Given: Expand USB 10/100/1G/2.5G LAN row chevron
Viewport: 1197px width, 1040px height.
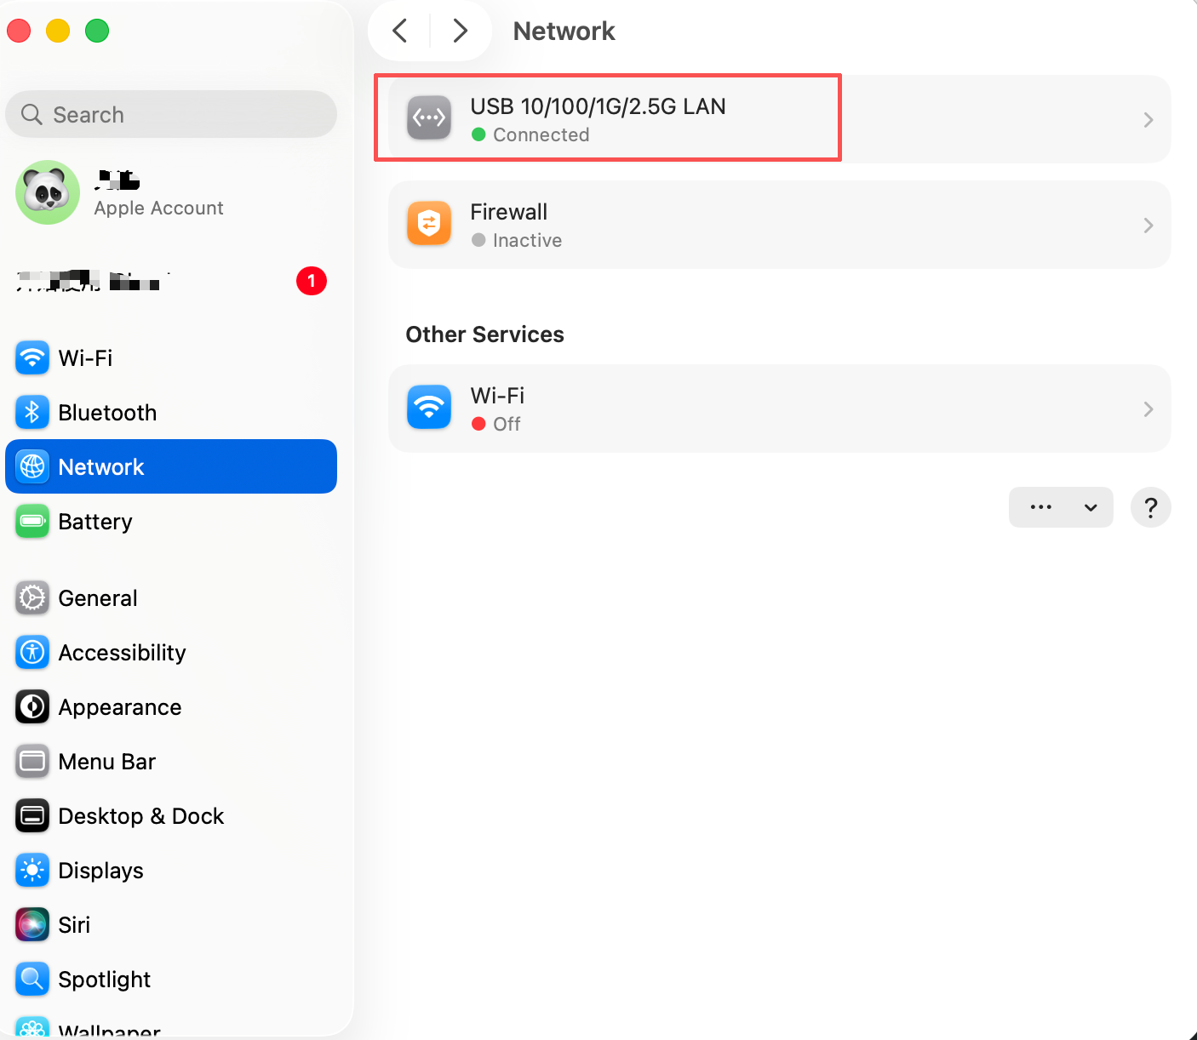Looking at the screenshot, I should coord(1148,120).
